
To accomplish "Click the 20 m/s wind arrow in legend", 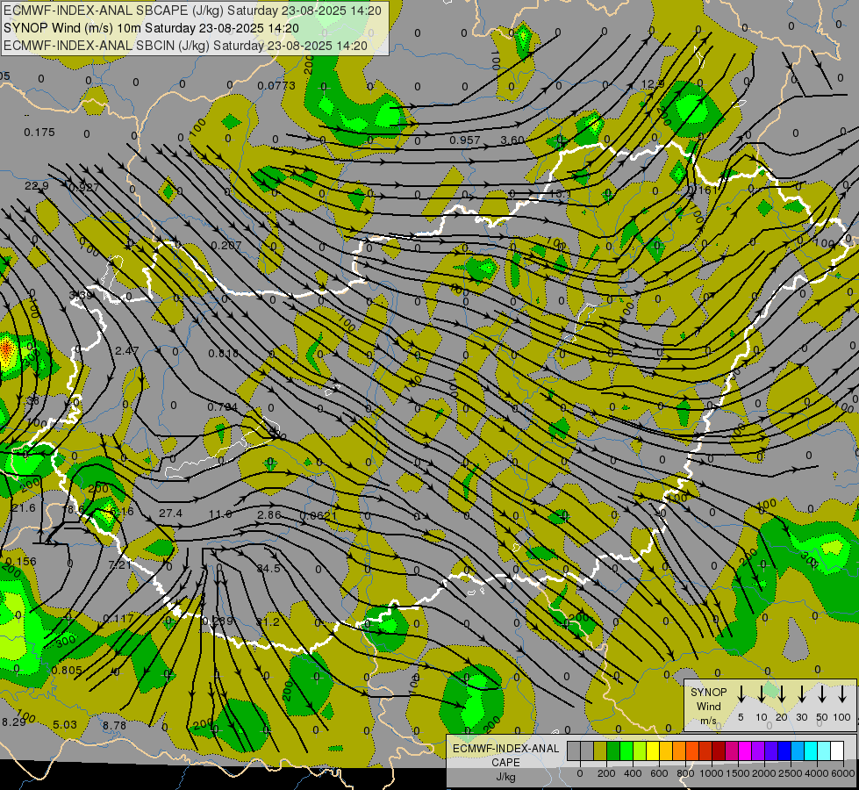I will 781,694.
